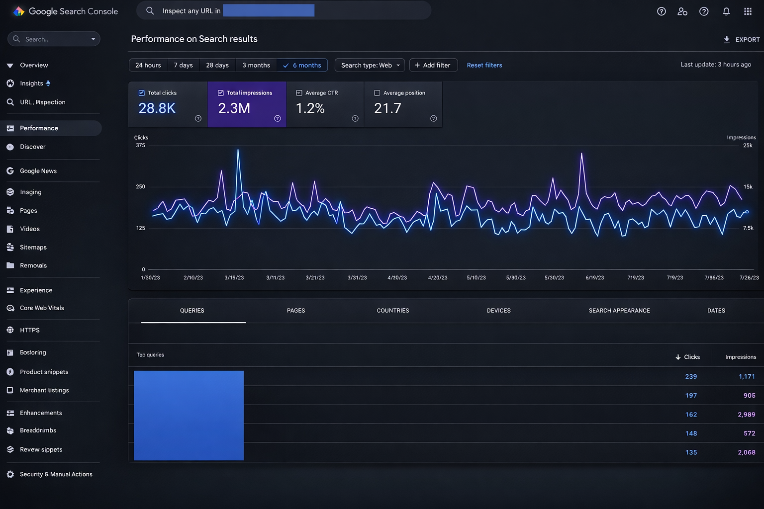Click the Reset filters link

pos(484,65)
